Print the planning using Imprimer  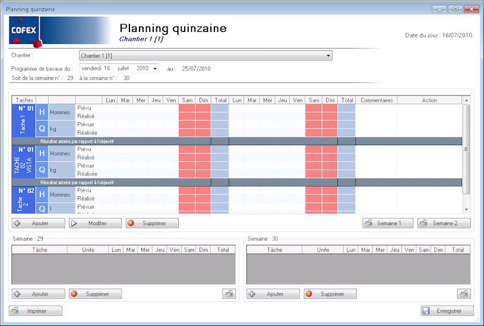pyautogui.click(x=36, y=311)
